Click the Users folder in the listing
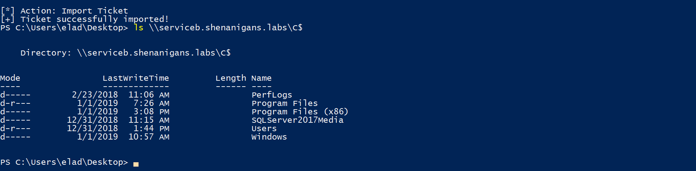The height and width of the screenshot is (171, 696). pos(264,129)
